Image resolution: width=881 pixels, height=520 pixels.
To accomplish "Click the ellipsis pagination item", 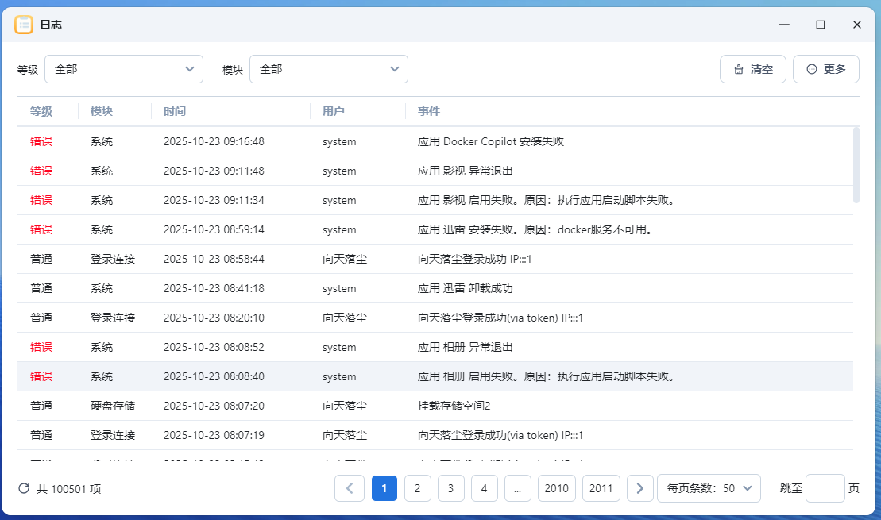I will tap(517, 488).
